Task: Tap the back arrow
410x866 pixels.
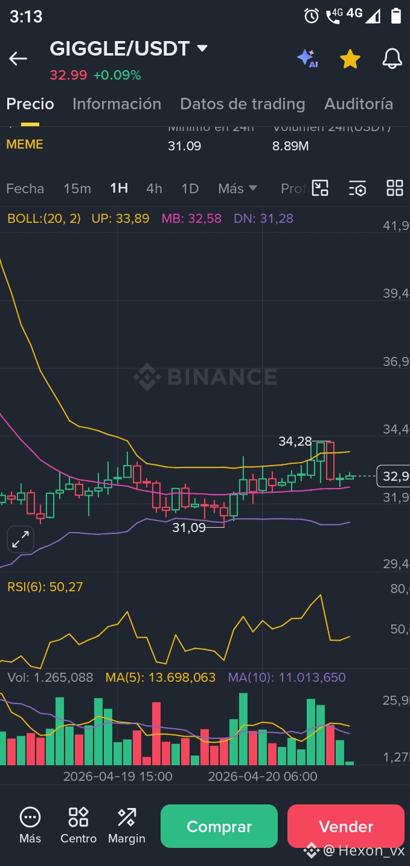Action: pos(18,59)
